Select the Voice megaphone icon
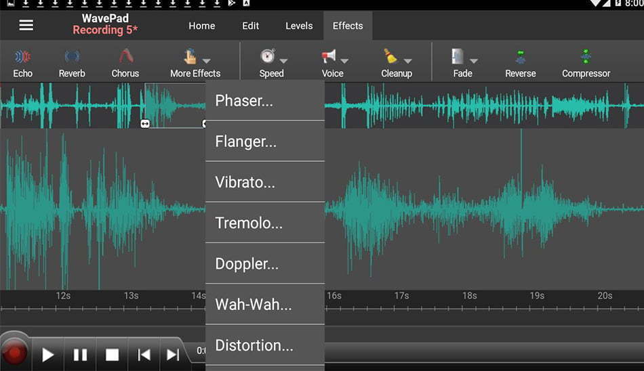 329,56
